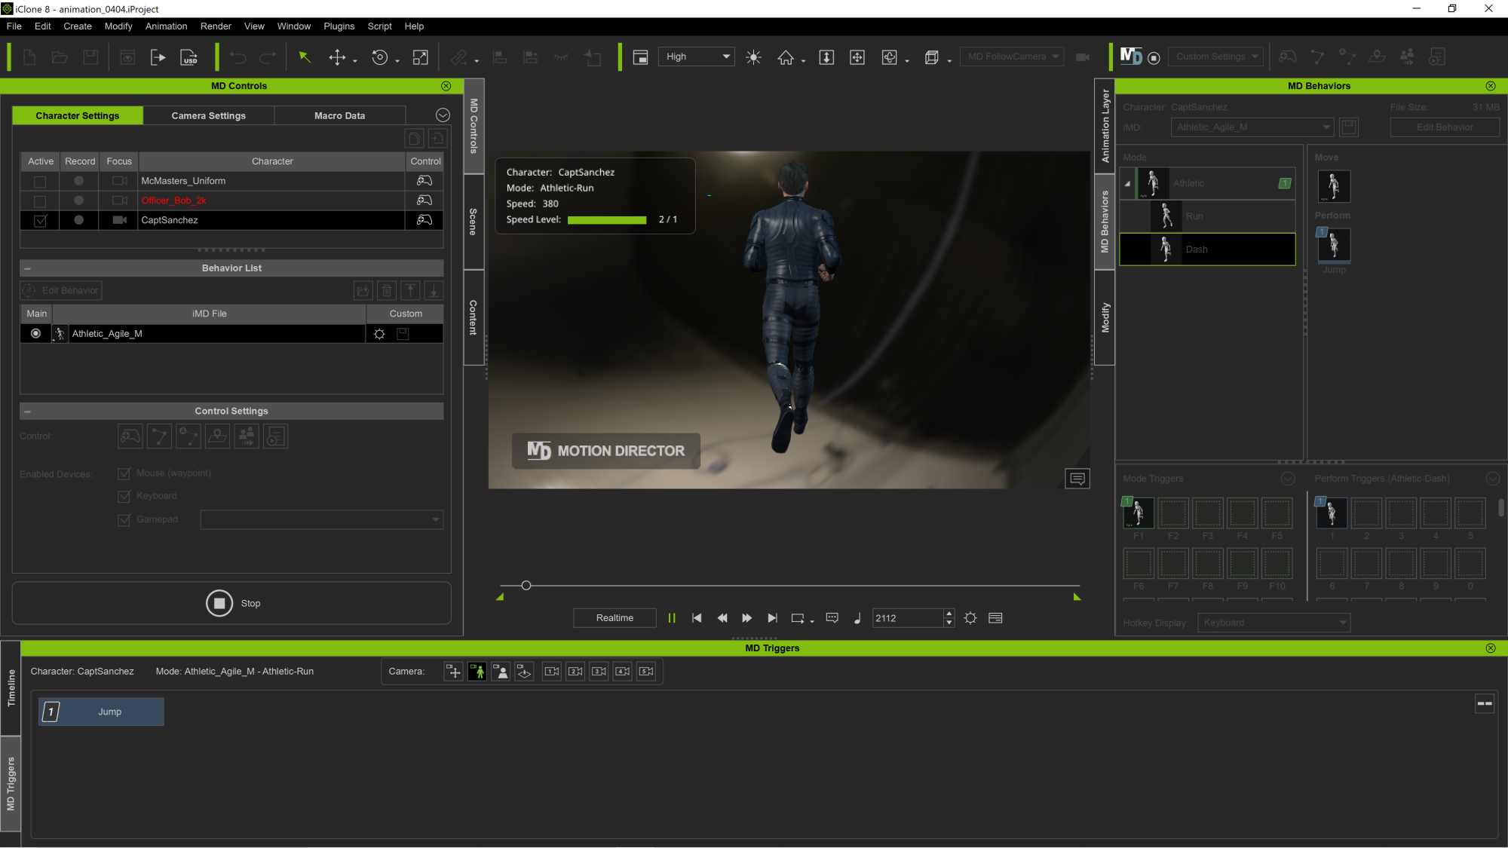1508x848 pixels.
Task: Open the Plugins menu
Action: coord(339,26)
